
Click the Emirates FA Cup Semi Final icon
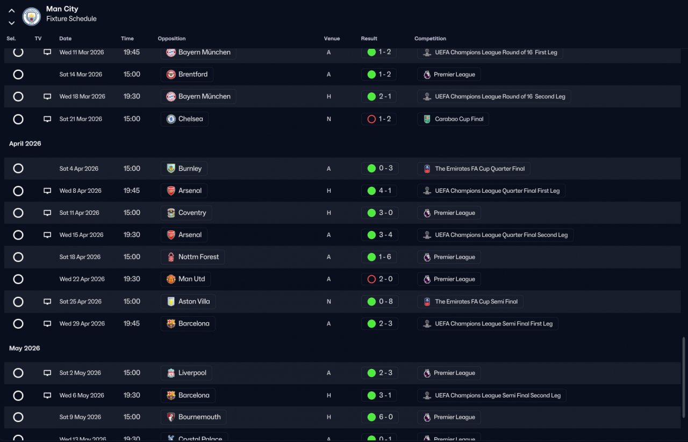click(427, 302)
